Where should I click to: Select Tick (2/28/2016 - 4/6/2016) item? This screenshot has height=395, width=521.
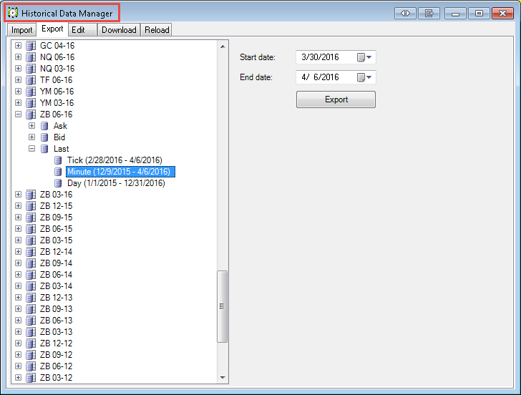pos(115,160)
